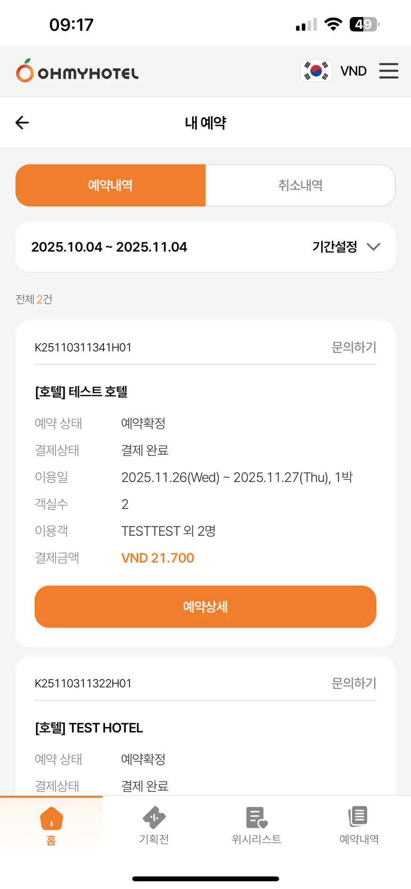Select the VND currency selector

[x=353, y=71]
